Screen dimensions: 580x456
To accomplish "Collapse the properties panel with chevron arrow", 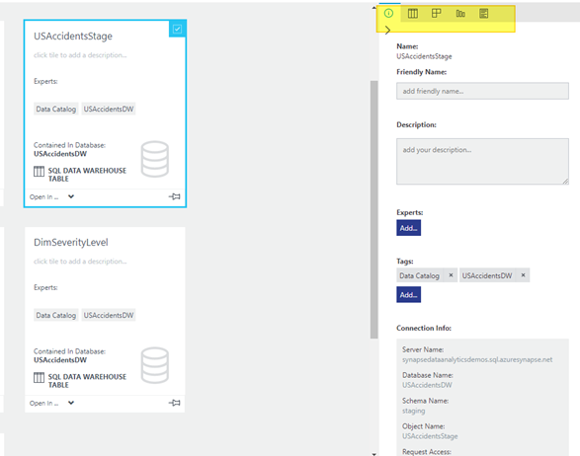I will pyautogui.click(x=387, y=30).
